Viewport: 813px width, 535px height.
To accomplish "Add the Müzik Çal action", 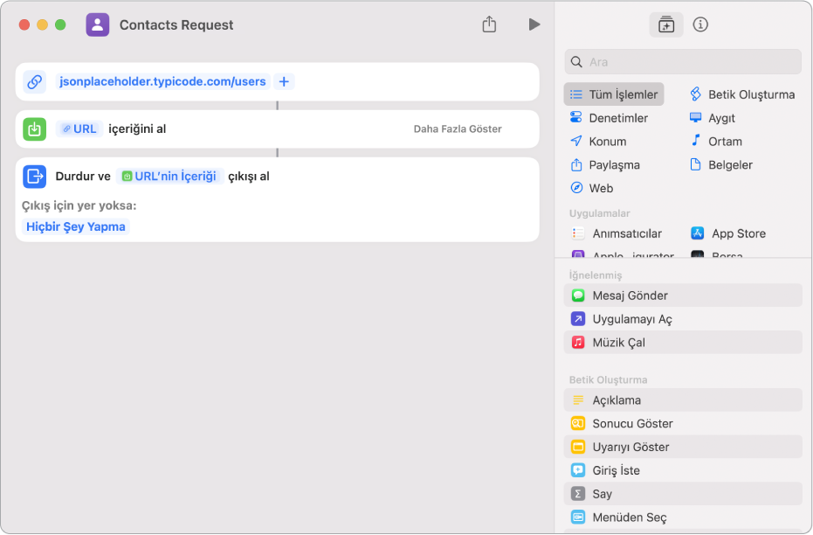I will pyautogui.click(x=682, y=343).
